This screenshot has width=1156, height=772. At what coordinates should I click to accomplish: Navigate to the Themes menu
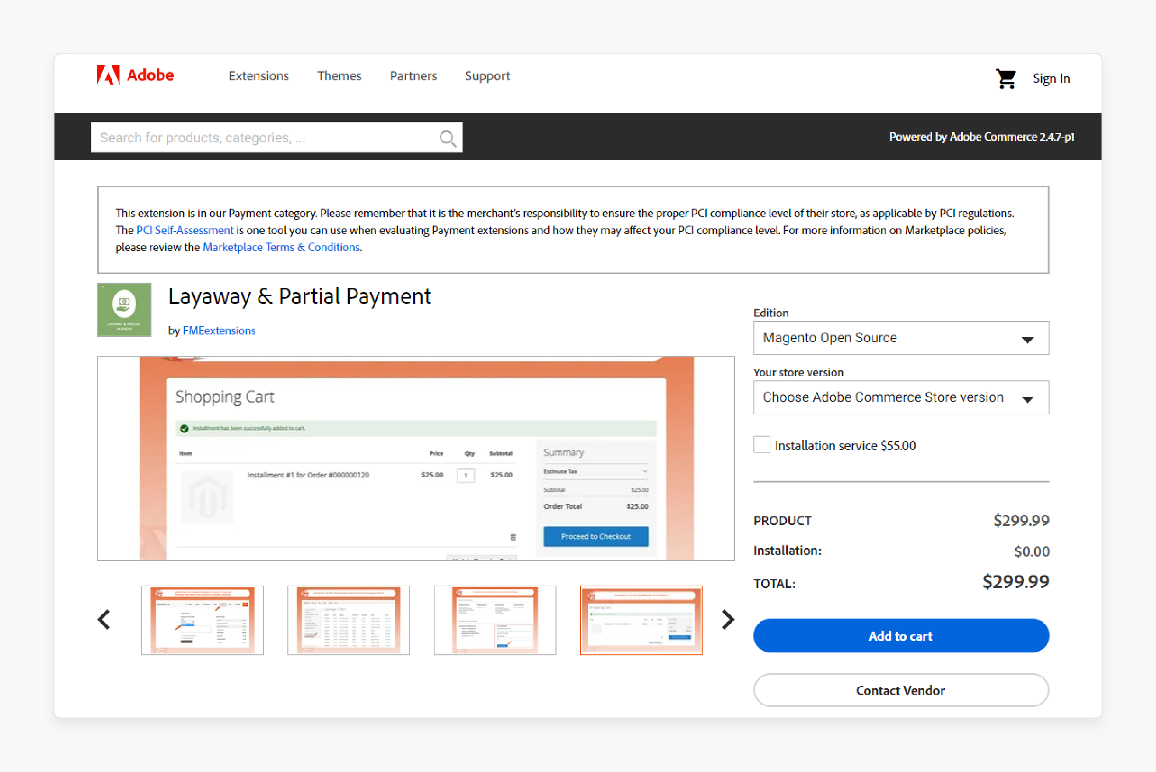point(339,76)
